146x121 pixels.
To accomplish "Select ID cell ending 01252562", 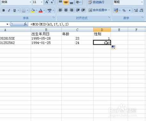I will pyautogui.click(x=15, y=43).
